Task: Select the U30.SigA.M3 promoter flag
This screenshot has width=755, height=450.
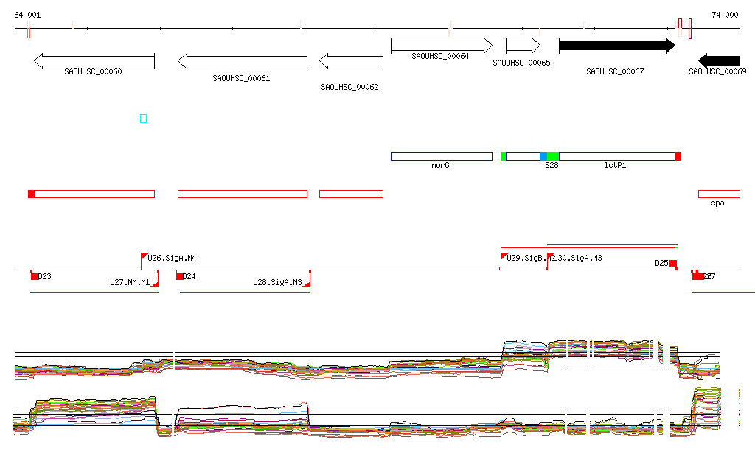Action: click(550, 256)
